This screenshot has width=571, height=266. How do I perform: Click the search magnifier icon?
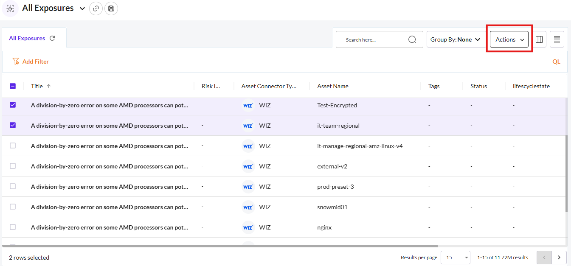pos(412,39)
